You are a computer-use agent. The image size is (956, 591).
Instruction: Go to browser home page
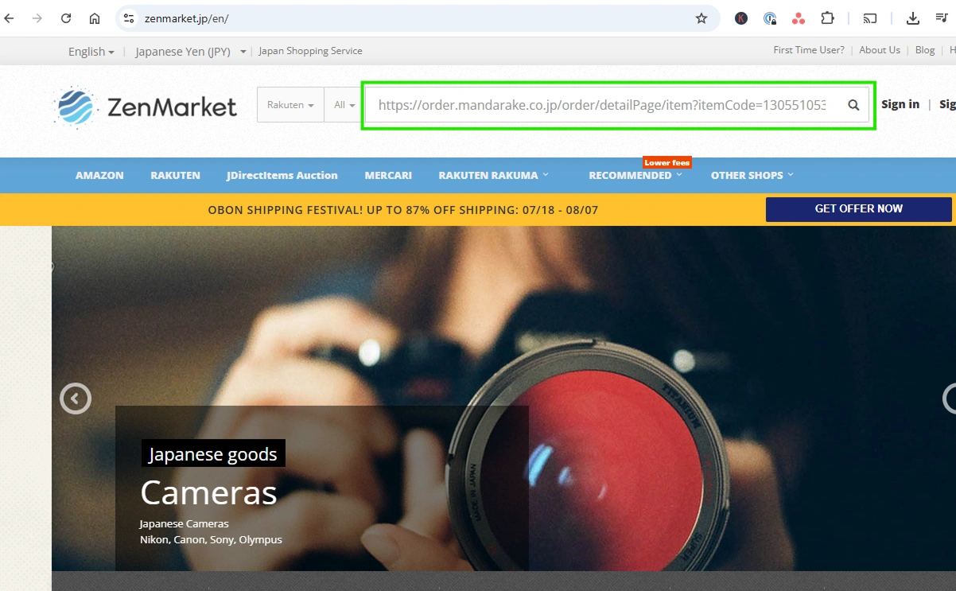tap(95, 18)
